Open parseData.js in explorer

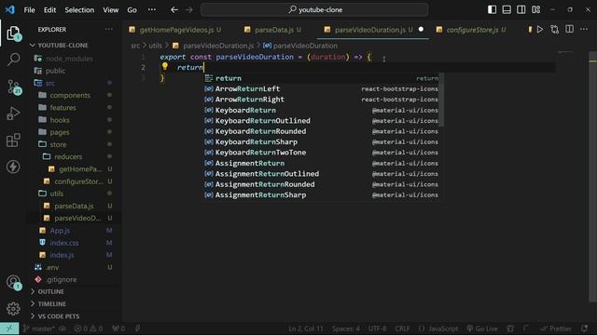pos(74,206)
